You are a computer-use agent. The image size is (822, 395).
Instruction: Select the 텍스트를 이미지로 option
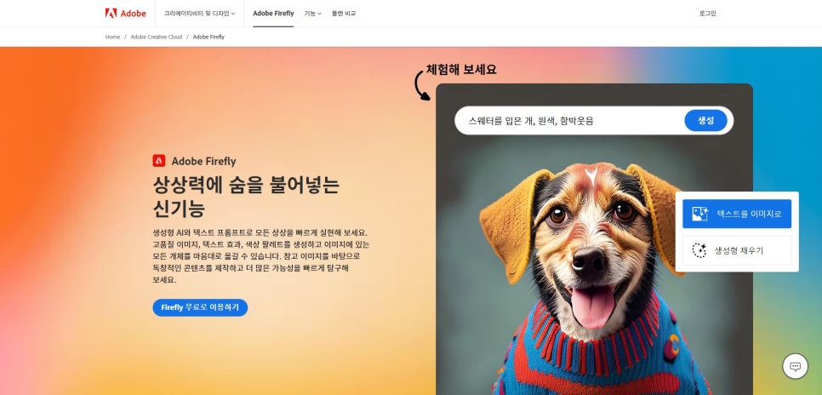(x=737, y=214)
